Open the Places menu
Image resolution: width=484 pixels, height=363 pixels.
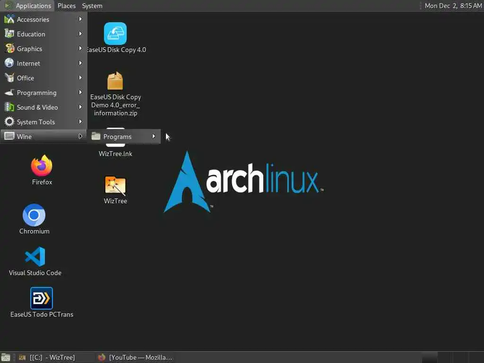click(x=66, y=6)
